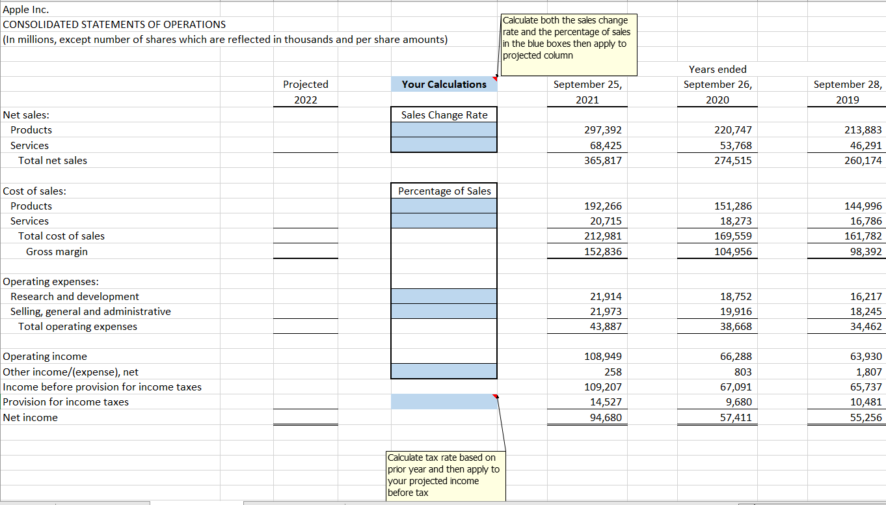Image resolution: width=886 pixels, height=505 pixels.
Task: Select the yellow note about calculating tax rate
Action: (x=446, y=475)
